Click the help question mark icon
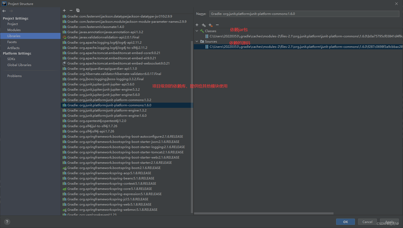 (7, 221)
